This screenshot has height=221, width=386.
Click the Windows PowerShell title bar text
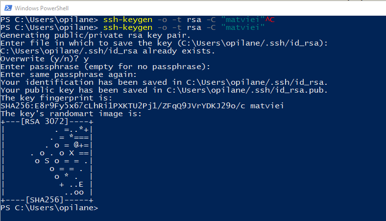[x=43, y=8]
